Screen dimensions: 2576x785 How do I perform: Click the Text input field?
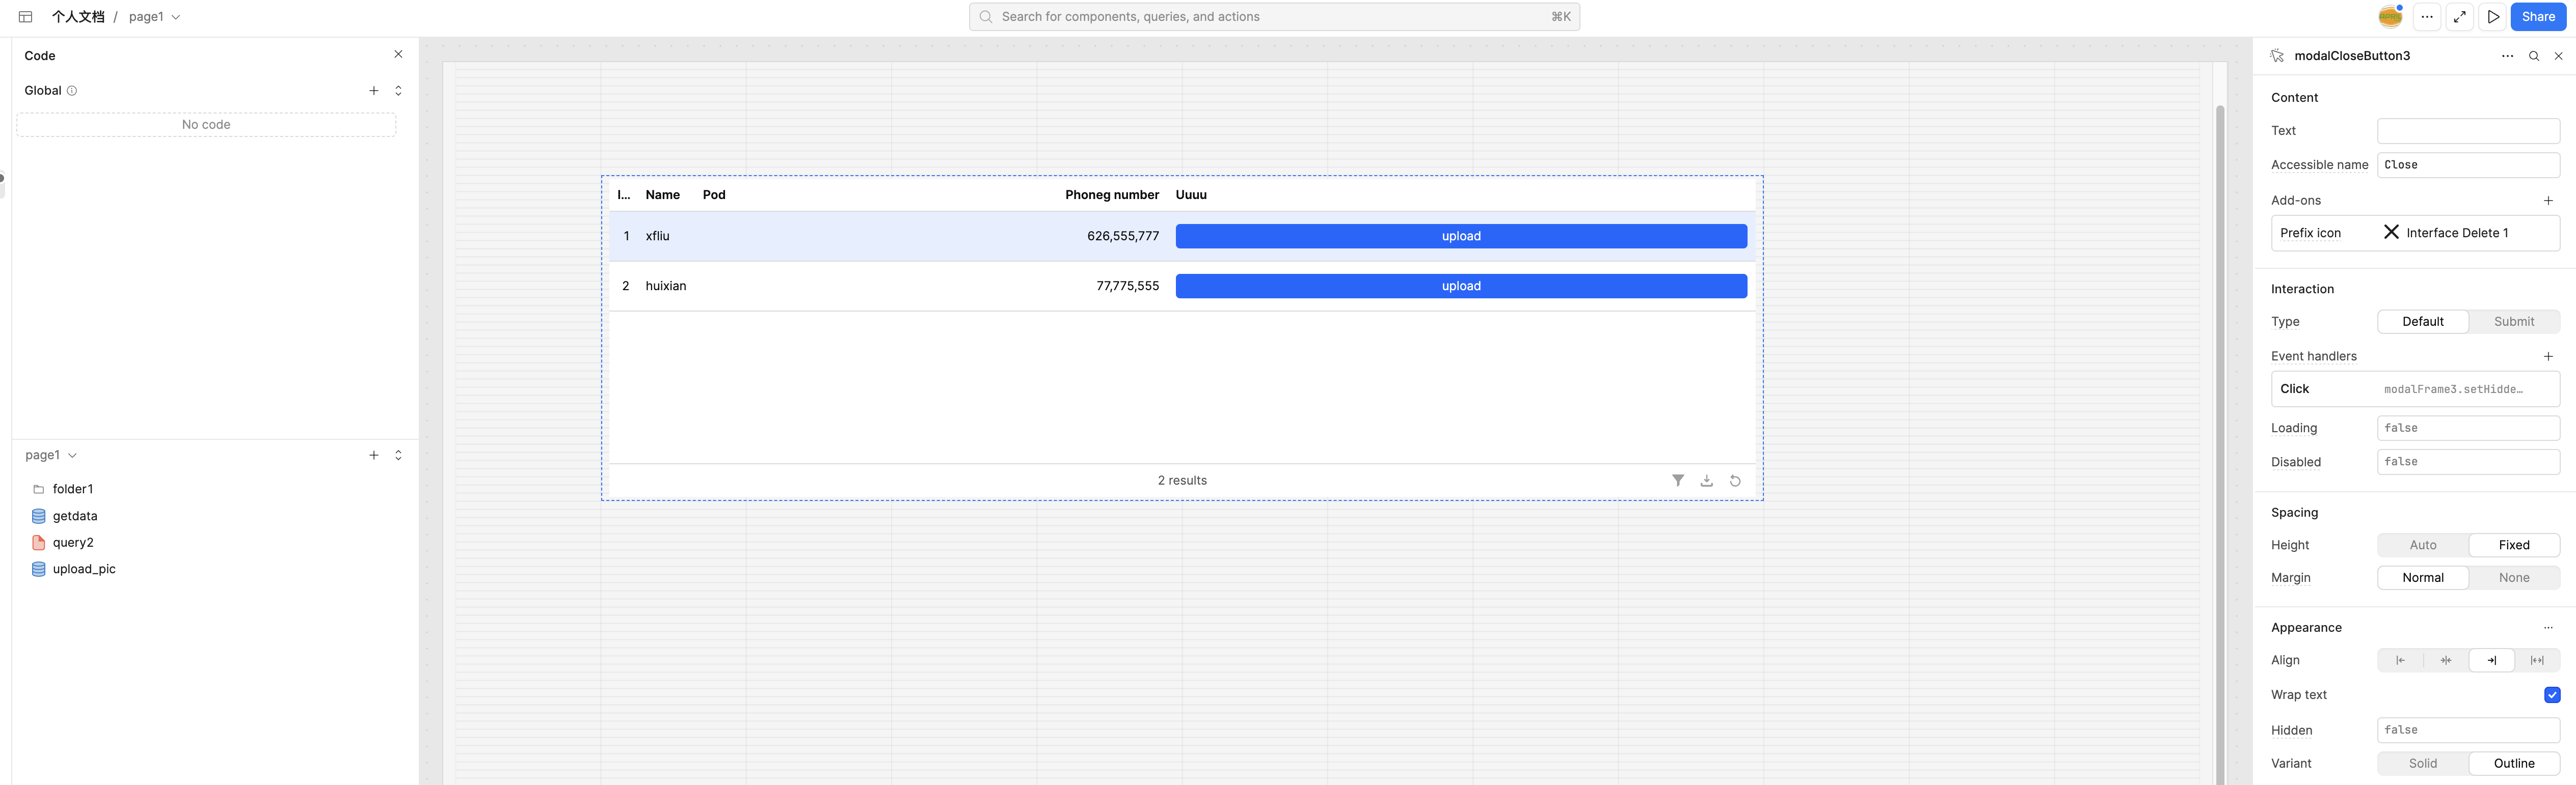tap(2468, 131)
